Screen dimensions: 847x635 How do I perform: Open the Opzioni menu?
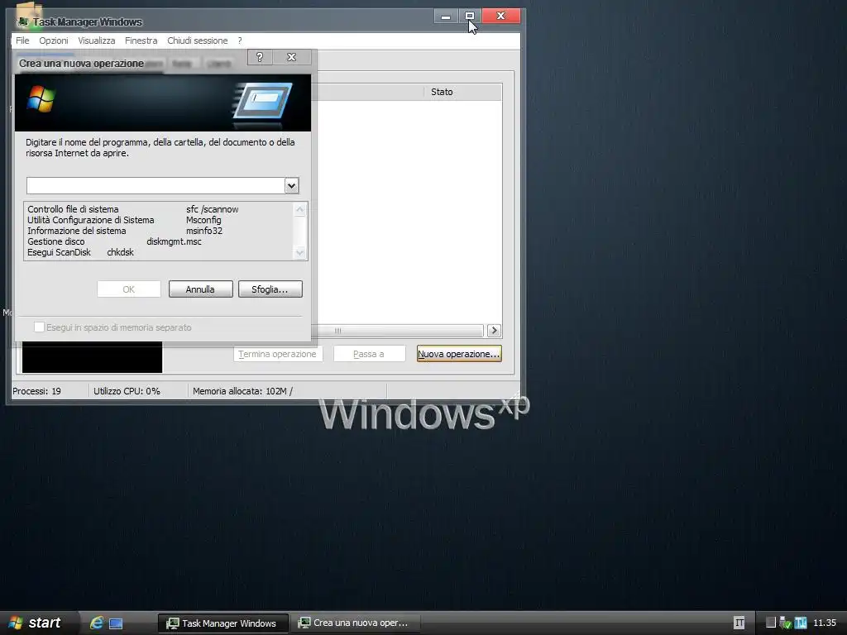[54, 41]
